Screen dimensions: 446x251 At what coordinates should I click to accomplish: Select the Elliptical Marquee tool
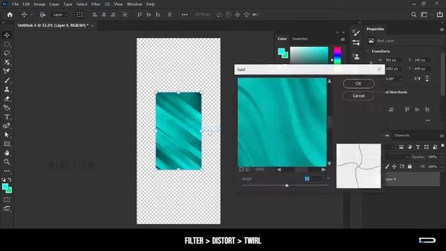(7, 45)
